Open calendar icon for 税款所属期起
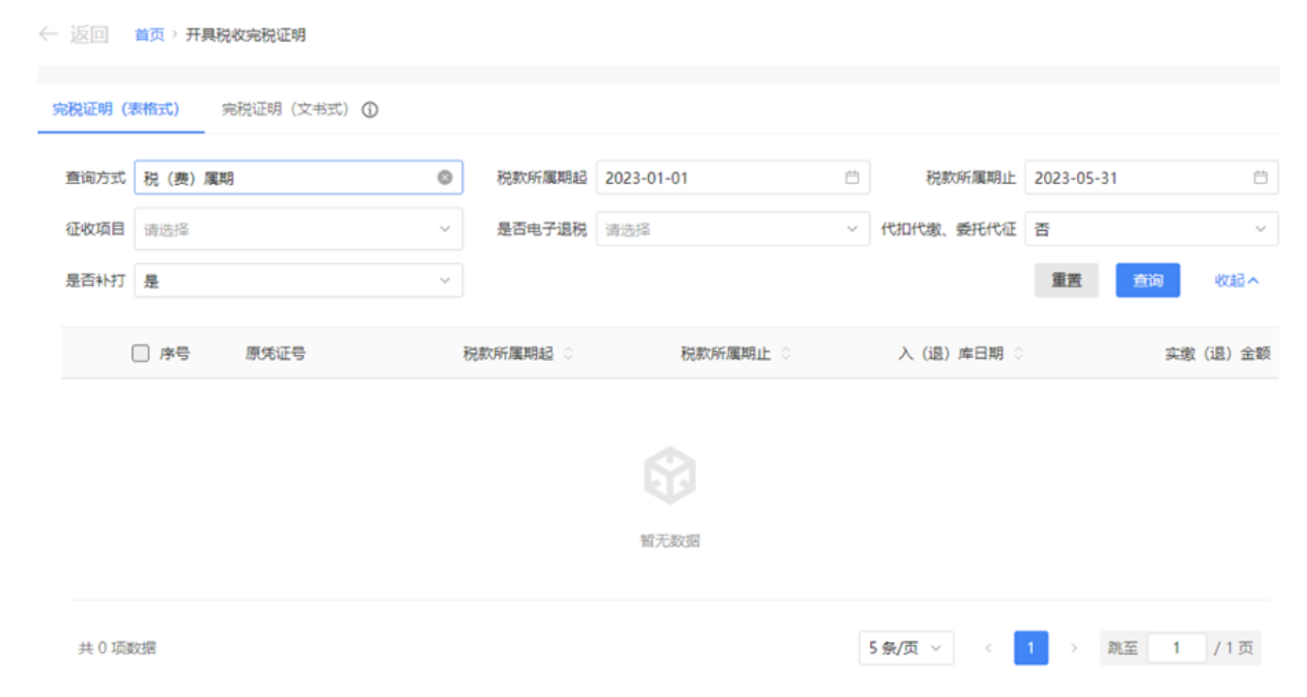Image resolution: width=1307 pixels, height=697 pixels. pos(851,177)
